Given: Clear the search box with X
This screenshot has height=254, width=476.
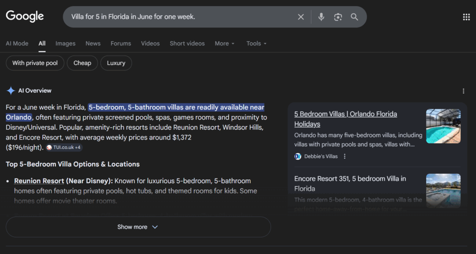Looking at the screenshot, I should coord(301,17).
